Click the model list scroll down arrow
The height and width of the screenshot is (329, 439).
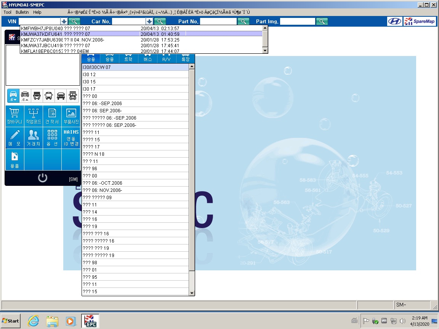click(192, 293)
